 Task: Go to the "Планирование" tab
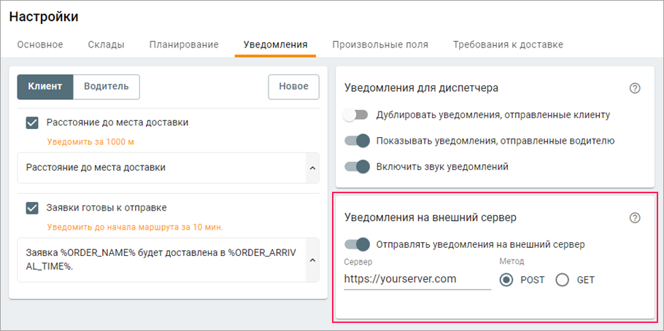(184, 44)
